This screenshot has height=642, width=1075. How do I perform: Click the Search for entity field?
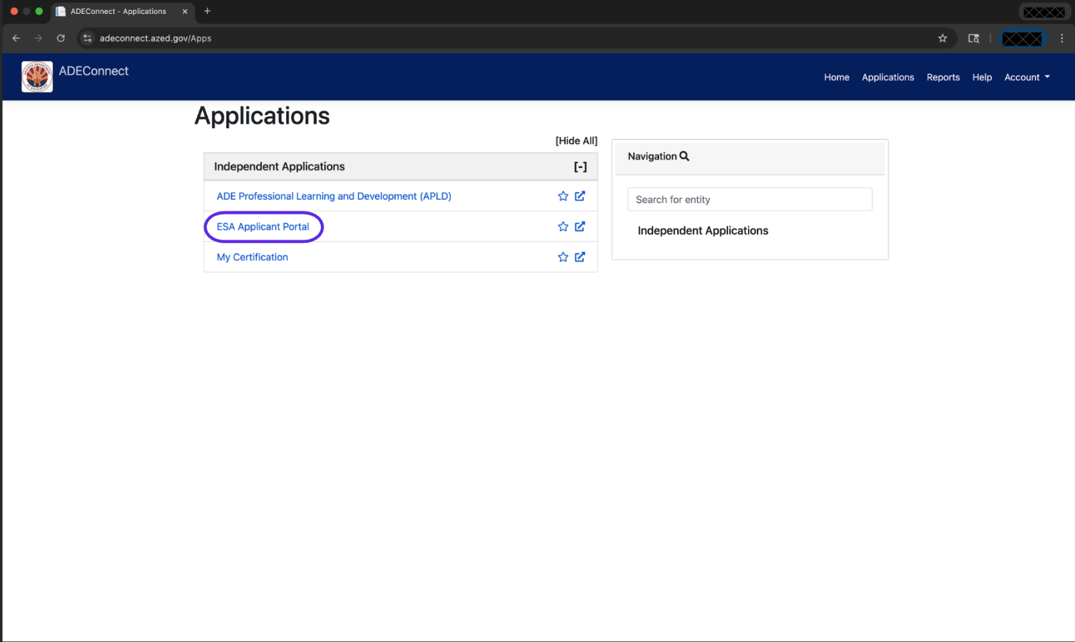pyautogui.click(x=749, y=199)
